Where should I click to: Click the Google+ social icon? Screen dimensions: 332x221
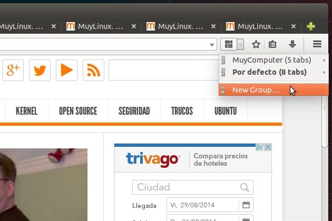point(13,70)
